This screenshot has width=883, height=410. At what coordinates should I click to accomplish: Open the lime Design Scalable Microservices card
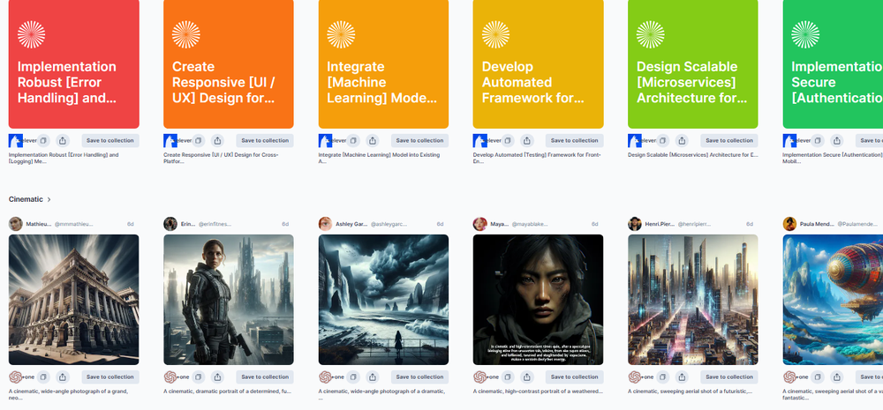point(692,64)
